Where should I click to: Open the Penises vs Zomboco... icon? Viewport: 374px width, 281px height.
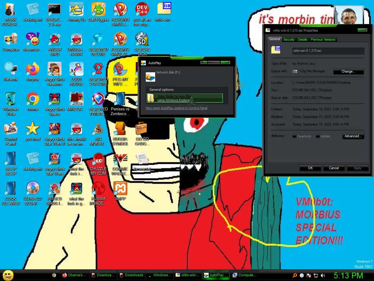tap(120, 104)
